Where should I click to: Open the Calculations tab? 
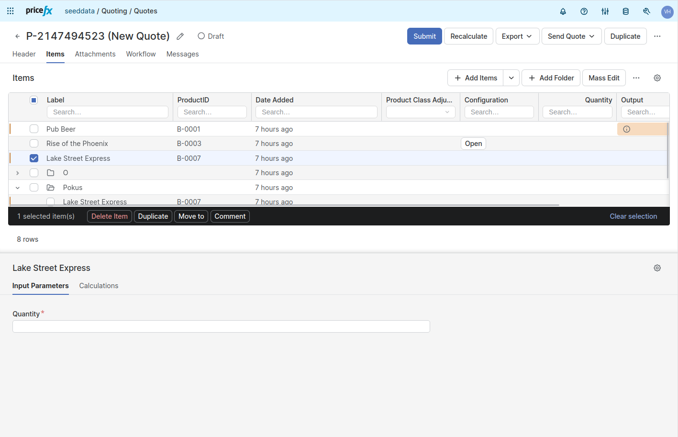tap(99, 286)
